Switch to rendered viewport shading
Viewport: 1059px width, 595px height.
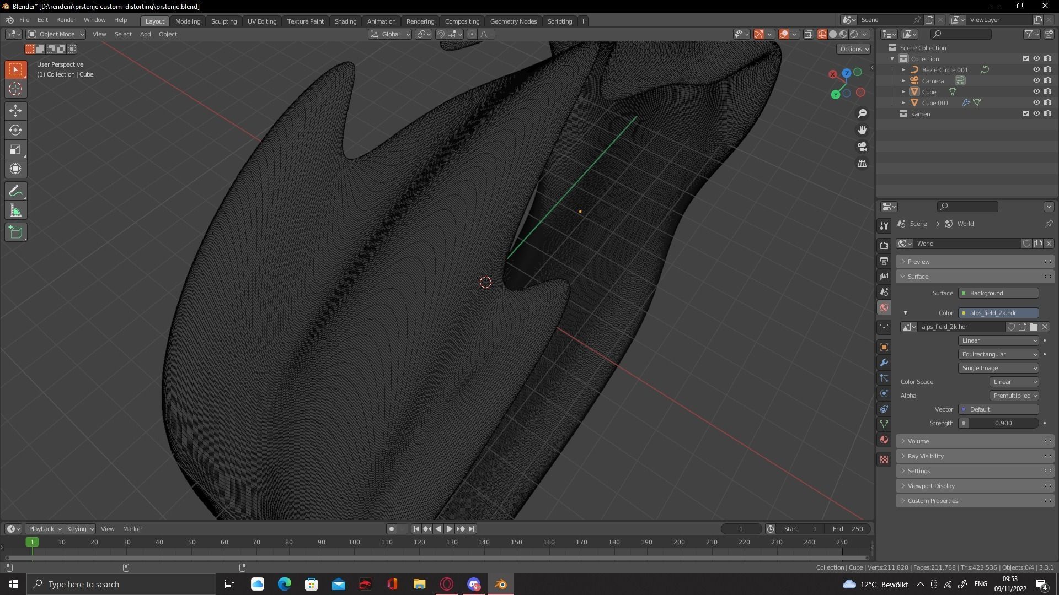pyautogui.click(x=854, y=34)
